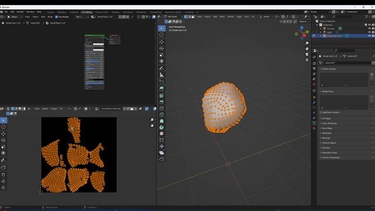Select the Move tool in 3D viewport toolbar
Image resolution: width=375 pixels, height=211 pixels.
162,42
